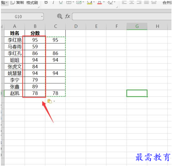Click the 94 in column C of 姚慧慧's row

(56, 73)
